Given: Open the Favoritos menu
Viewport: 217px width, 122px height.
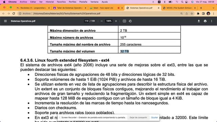Looking at the screenshot, I should [61, 2].
